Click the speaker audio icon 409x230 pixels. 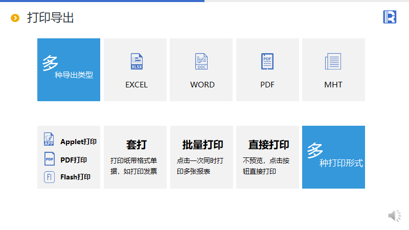(394, 216)
